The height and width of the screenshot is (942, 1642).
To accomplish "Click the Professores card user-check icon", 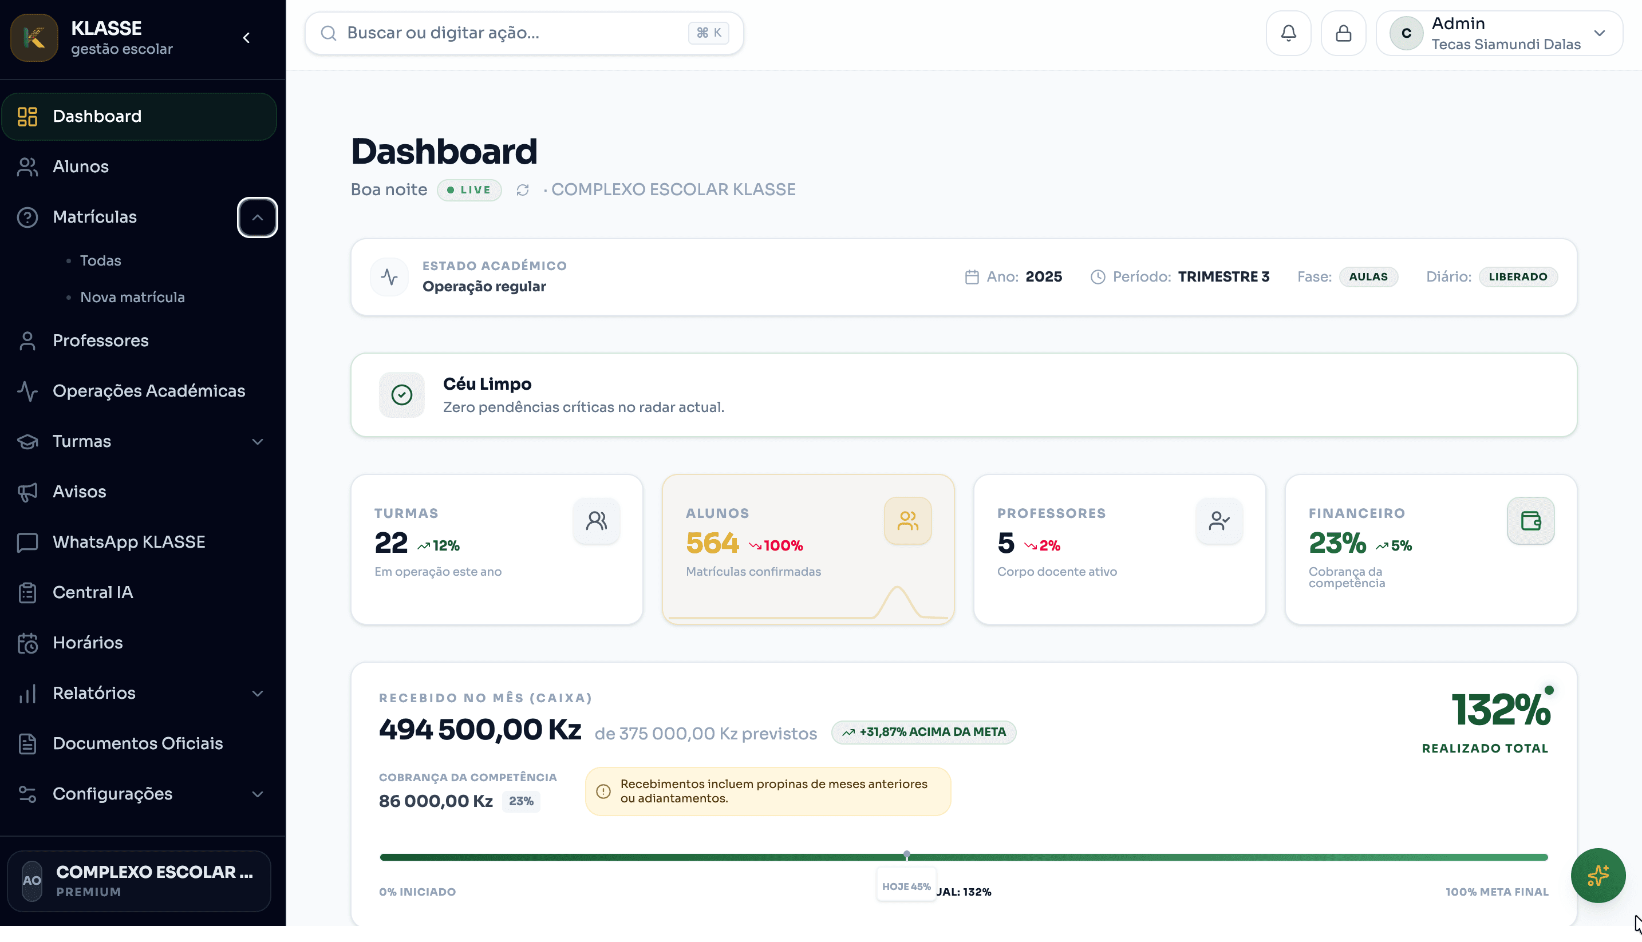I will (x=1219, y=521).
